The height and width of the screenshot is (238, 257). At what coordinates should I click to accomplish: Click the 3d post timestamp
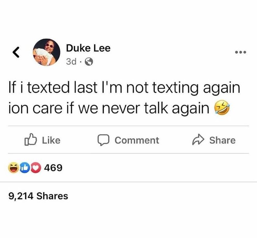[71, 61]
